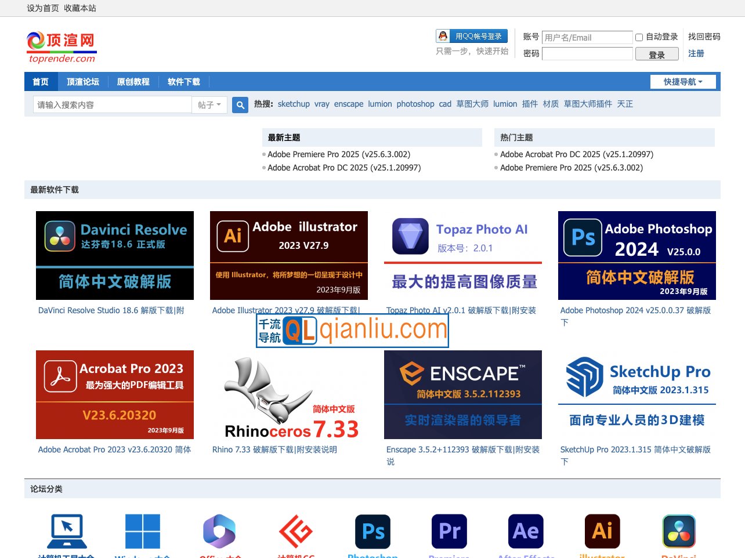Image resolution: width=745 pixels, height=558 pixels.
Task: Switch to the 顶渲论坛 navigation tab
Action: point(83,82)
